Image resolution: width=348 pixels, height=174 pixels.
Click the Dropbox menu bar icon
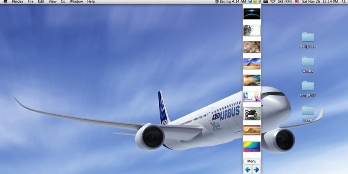point(250,2)
